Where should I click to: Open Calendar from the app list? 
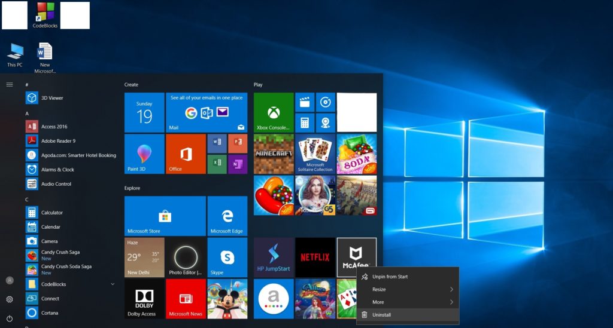coord(71,227)
